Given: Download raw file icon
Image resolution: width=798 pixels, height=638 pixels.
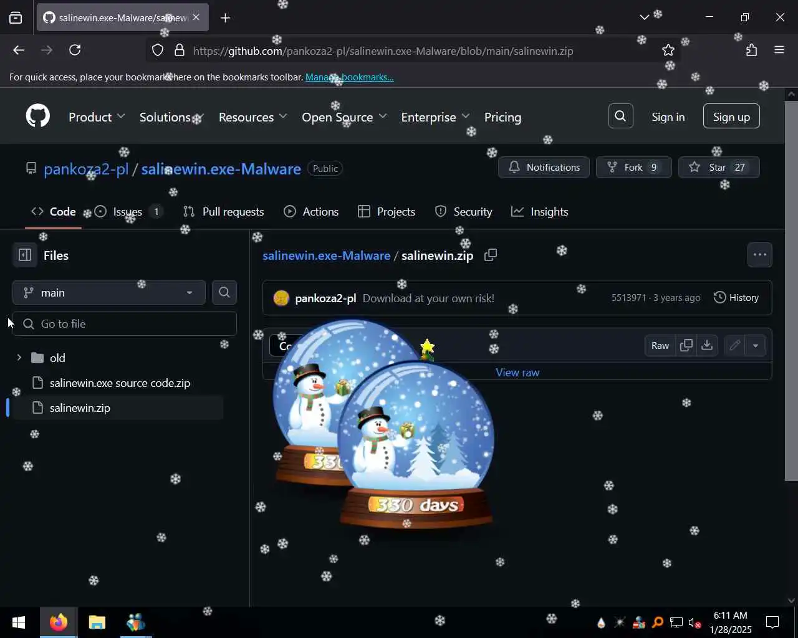Looking at the screenshot, I should [x=707, y=345].
